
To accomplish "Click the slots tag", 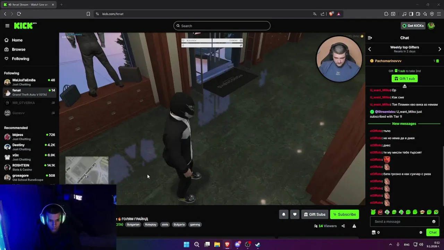I will 165,225.
